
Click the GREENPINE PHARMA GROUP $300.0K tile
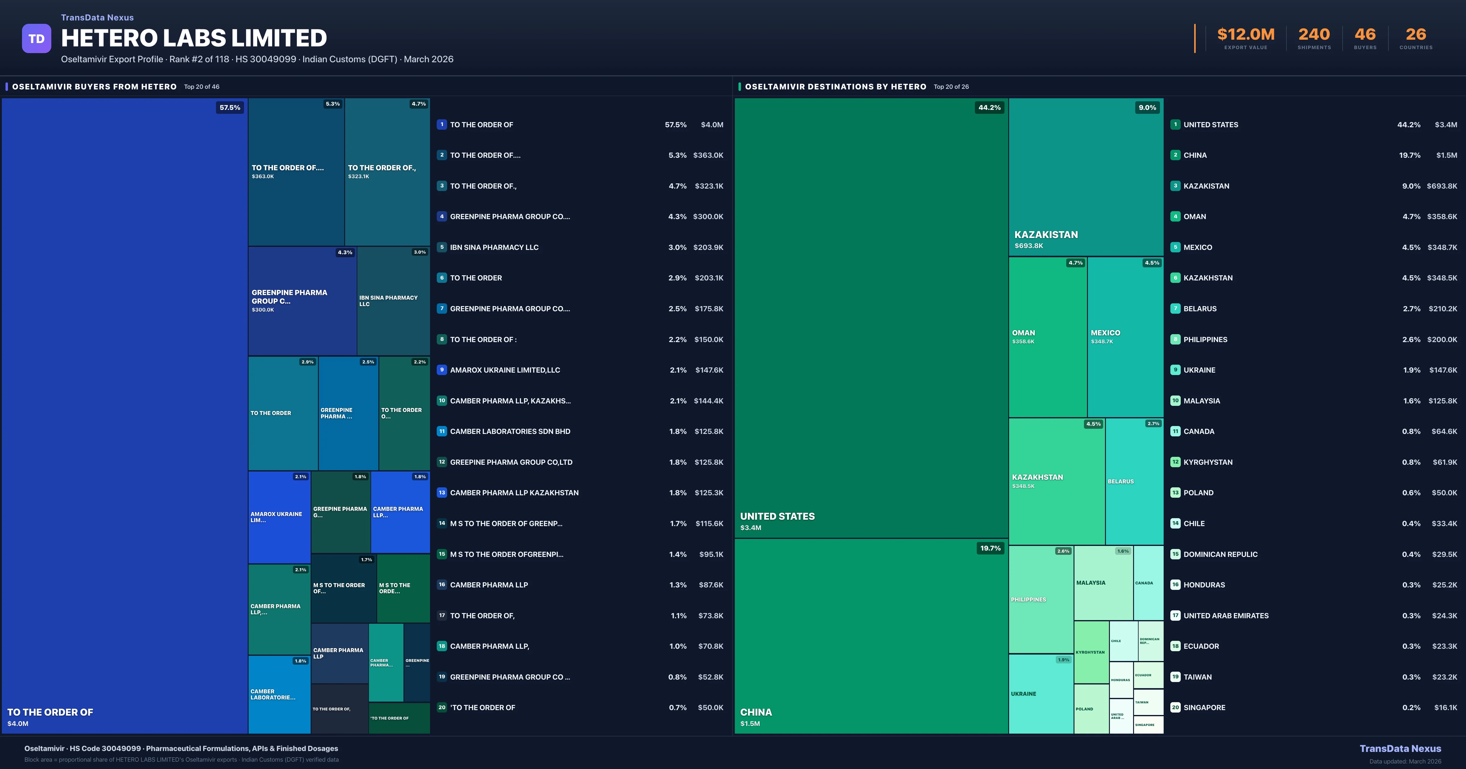[x=302, y=300]
